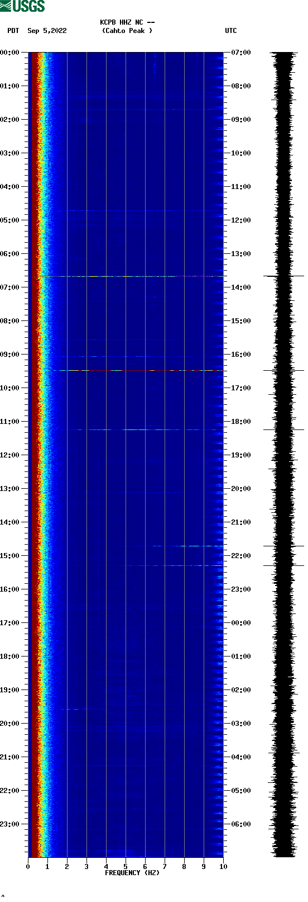Click the Sep 5,2022 date label
Image resolution: width=308 pixels, height=902 pixels.
[x=47, y=31]
